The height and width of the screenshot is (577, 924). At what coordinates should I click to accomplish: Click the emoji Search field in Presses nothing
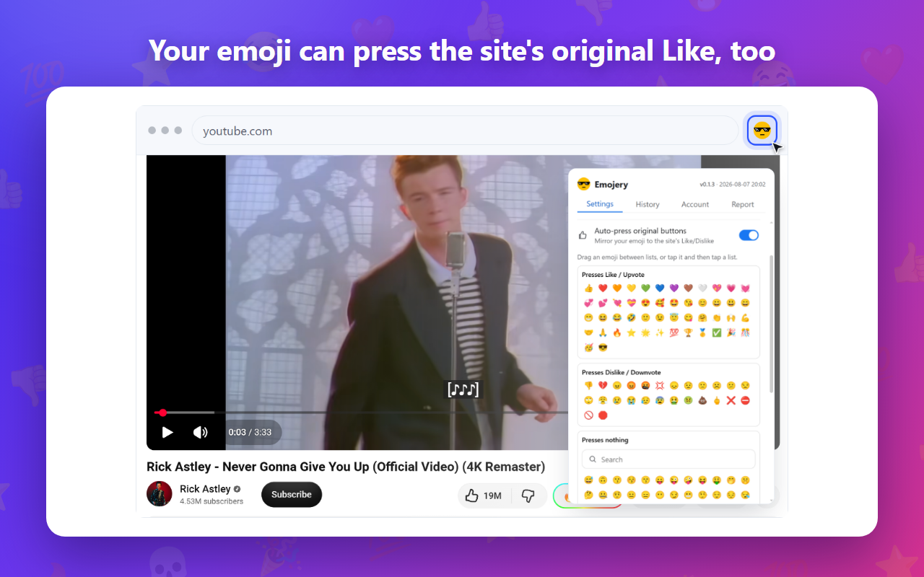(668, 459)
